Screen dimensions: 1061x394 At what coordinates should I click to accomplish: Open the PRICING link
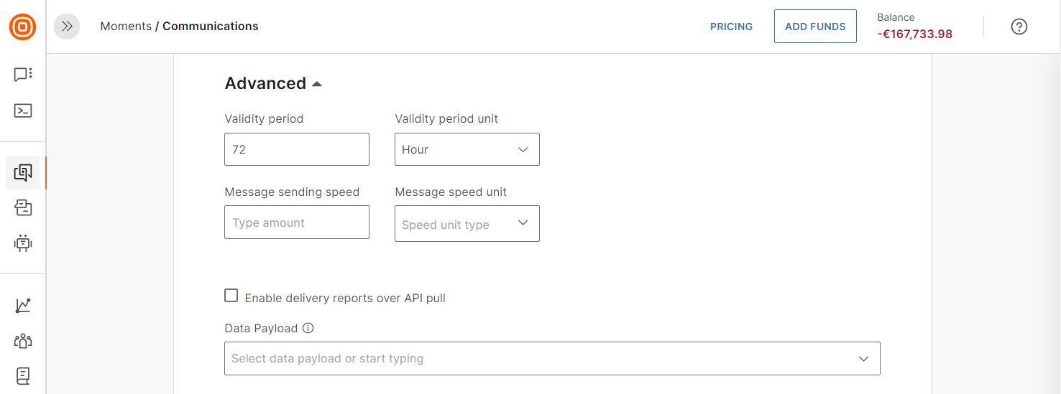pos(731,27)
